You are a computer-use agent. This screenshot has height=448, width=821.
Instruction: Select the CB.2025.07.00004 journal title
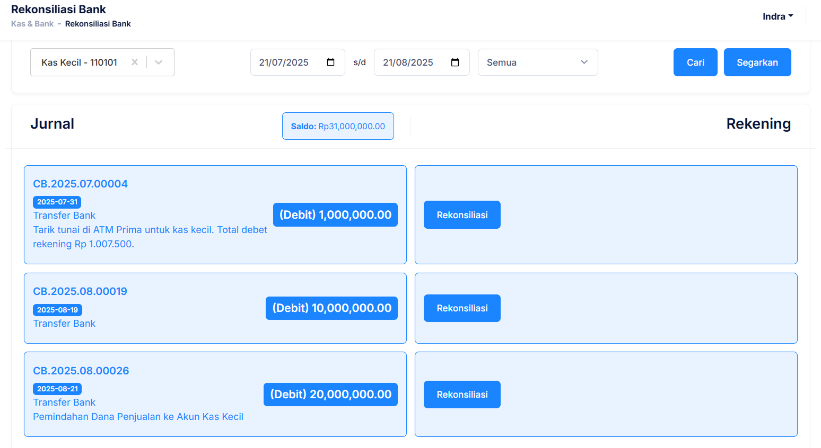click(81, 184)
